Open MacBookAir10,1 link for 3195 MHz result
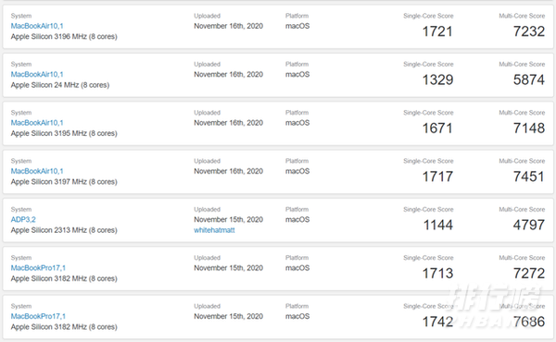Screen dimensions: 556x342 coord(37,123)
